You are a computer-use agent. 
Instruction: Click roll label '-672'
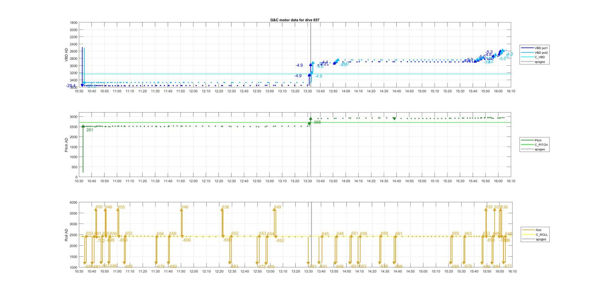(261, 266)
